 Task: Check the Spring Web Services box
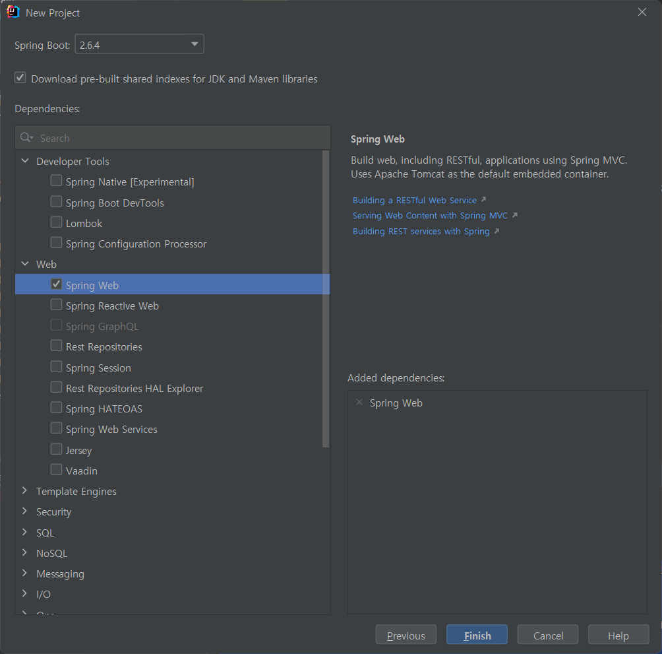click(x=56, y=428)
